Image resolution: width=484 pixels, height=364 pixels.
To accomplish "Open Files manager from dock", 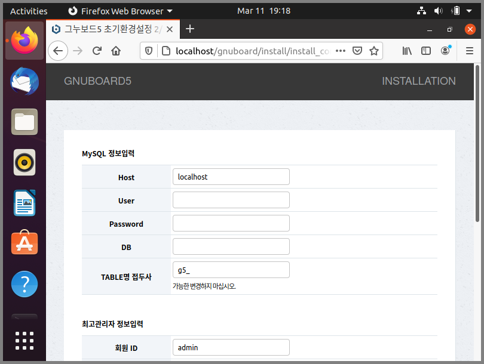I will coord(24,122).
